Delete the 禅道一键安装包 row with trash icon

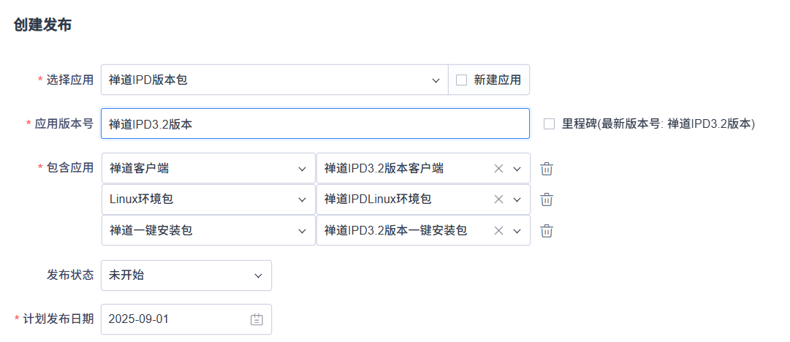point(547,231)
